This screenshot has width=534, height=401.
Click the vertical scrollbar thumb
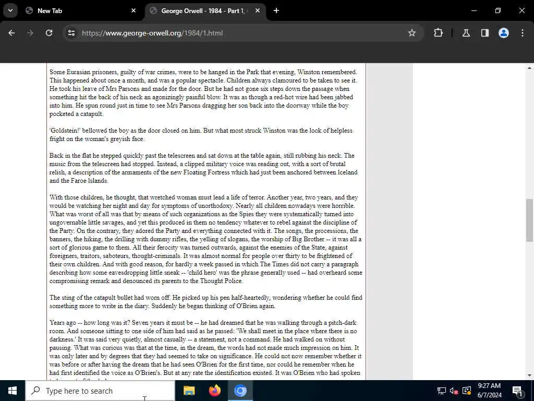coord(530,220)
